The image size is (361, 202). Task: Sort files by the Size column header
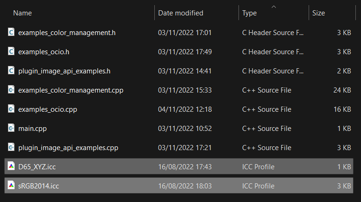pyautogui.click(x=318, y=13)
